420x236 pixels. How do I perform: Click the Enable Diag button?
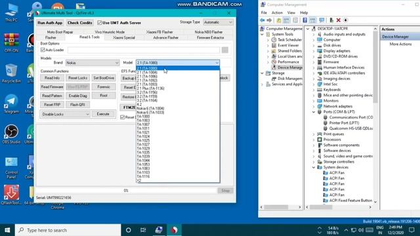pos(78,96)
